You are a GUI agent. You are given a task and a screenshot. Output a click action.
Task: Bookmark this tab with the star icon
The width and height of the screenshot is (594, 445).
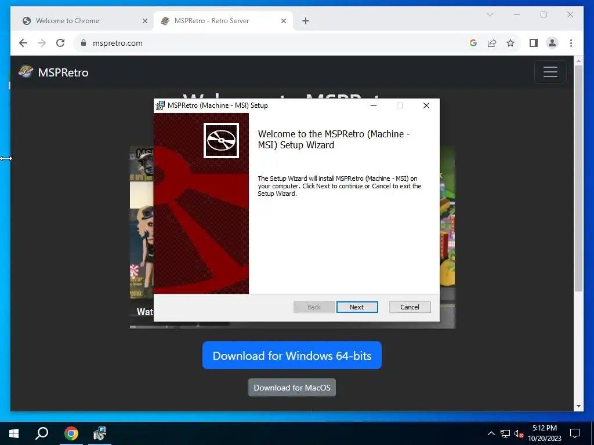coord(510,43)
